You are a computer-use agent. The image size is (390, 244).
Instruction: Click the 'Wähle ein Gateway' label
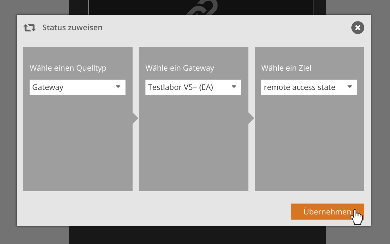(x=180, y=68)
